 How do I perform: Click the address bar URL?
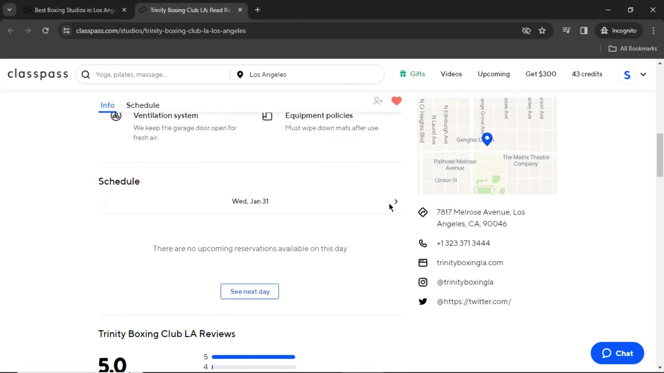point(161,31)
